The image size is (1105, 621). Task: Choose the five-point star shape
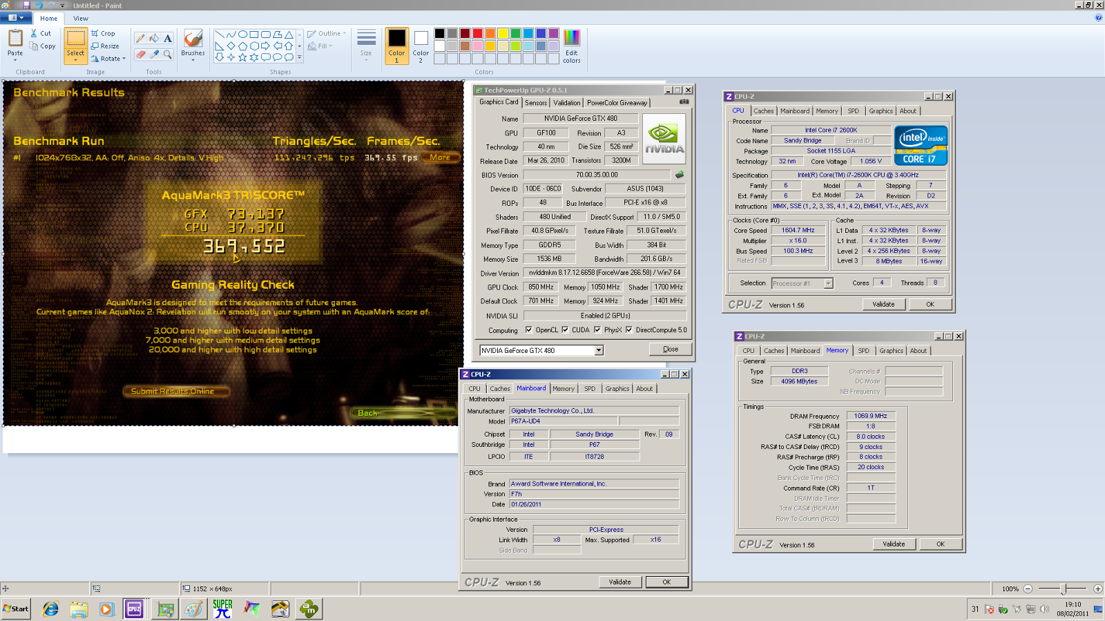coord(242,57)
